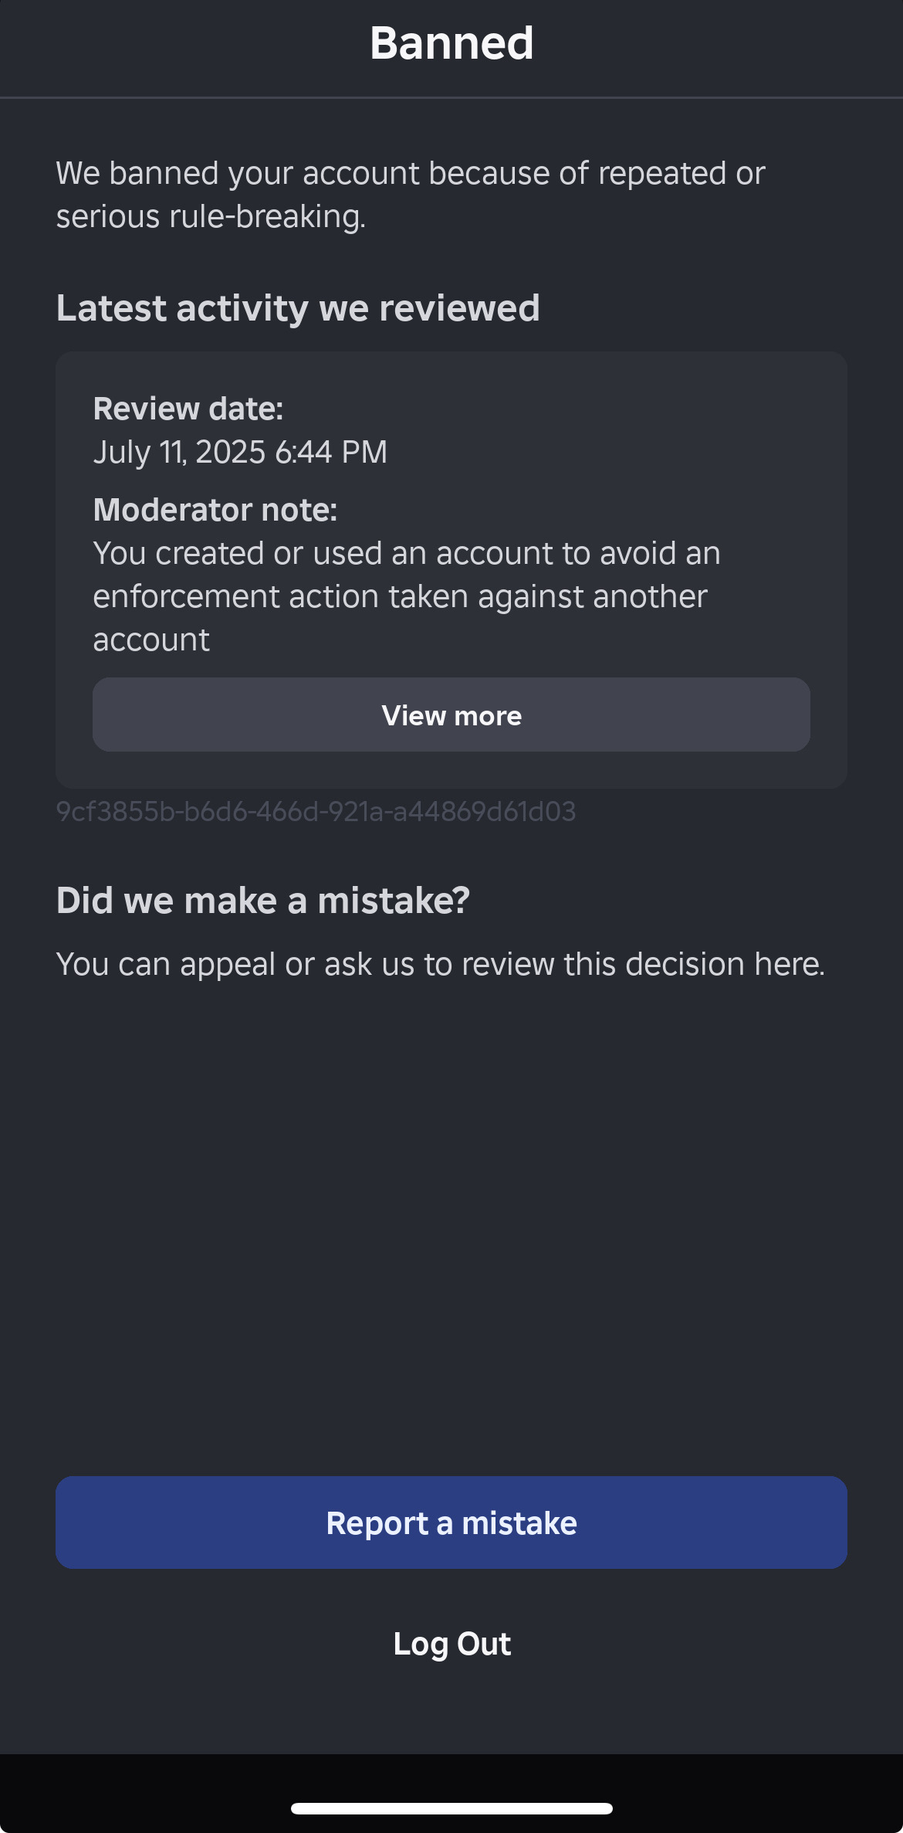
Task: Click the final word 'account' of moderator note
Action: click(151, 640)
